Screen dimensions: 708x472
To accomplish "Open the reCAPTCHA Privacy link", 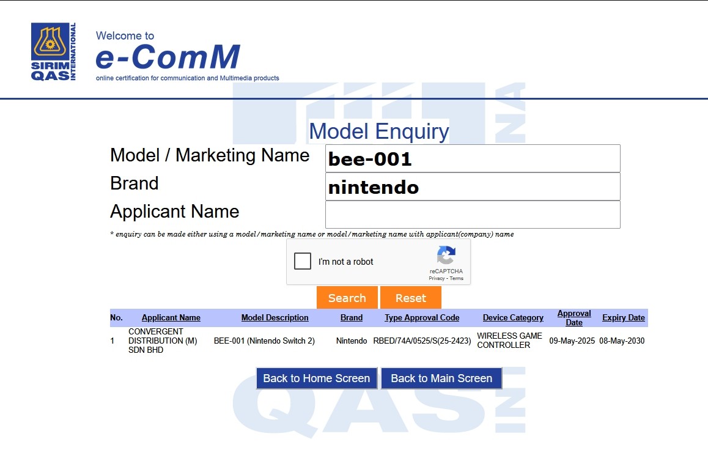I will [436, 279].
